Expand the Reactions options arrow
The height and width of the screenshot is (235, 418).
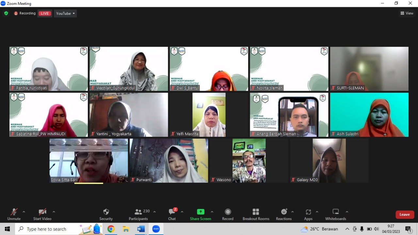coord(292,212)
